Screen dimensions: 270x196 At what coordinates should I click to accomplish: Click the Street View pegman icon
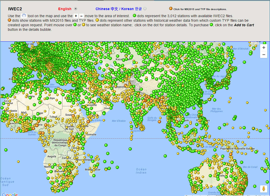click(263, 189)
